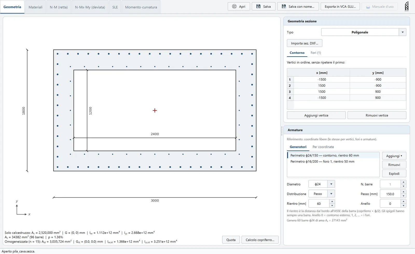Increase the Rientro [mm] value with up arrow
The width and height of the screenshot is (415, 254).
(332, 201)
